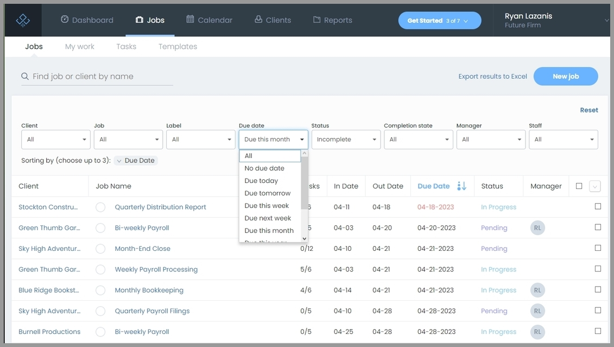This screenshot has width=614, height=347.
Task: Open the Job filter dropdown
Action: [128, 140]
